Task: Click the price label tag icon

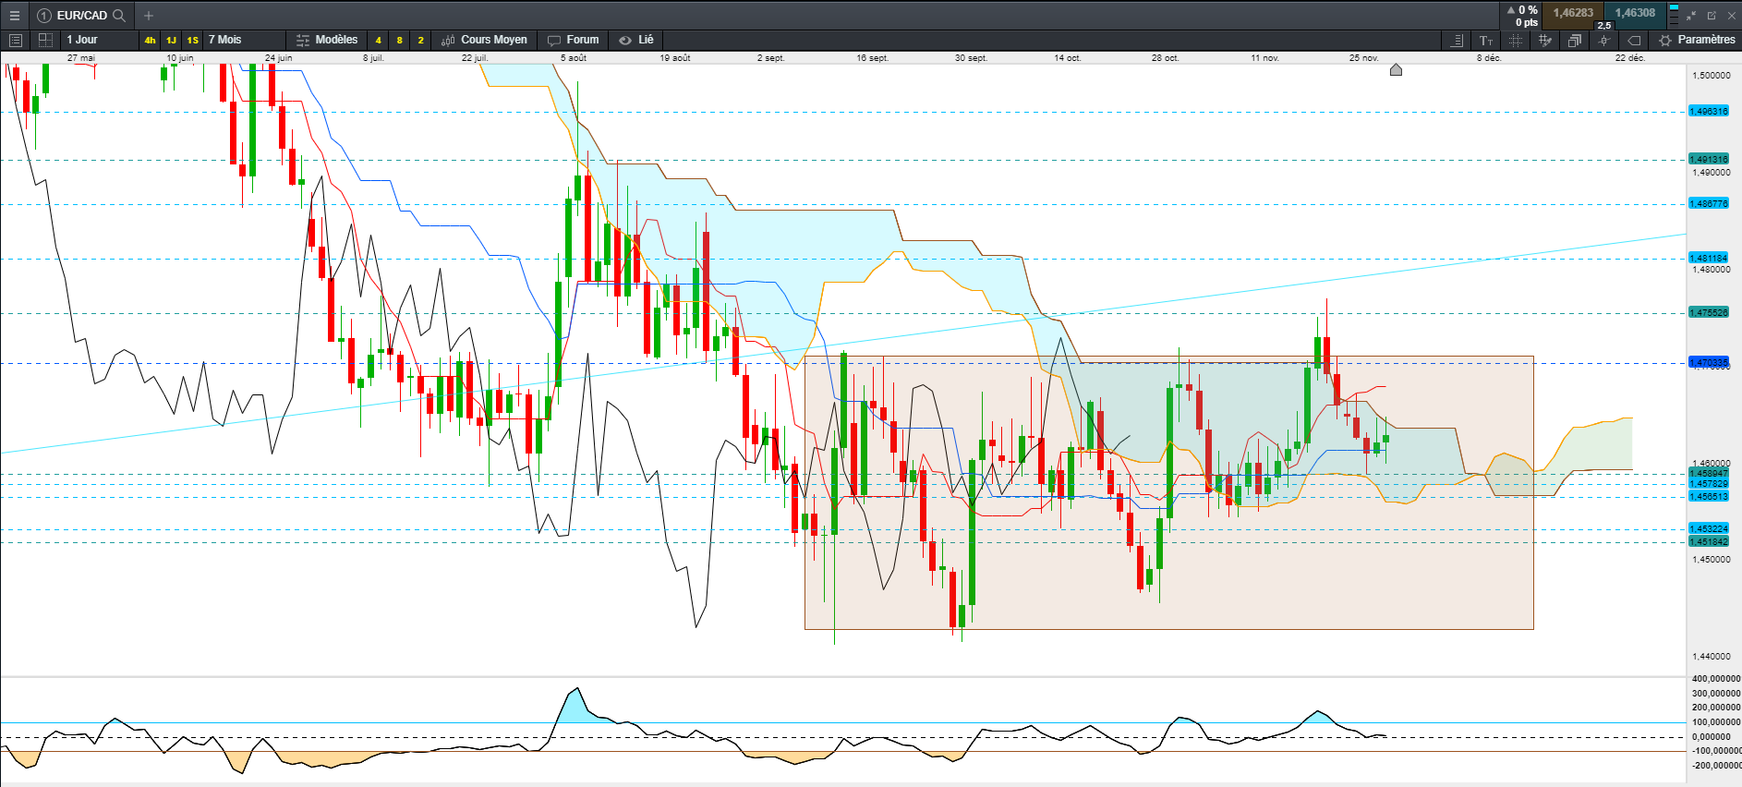Action: coord(1634,41)
